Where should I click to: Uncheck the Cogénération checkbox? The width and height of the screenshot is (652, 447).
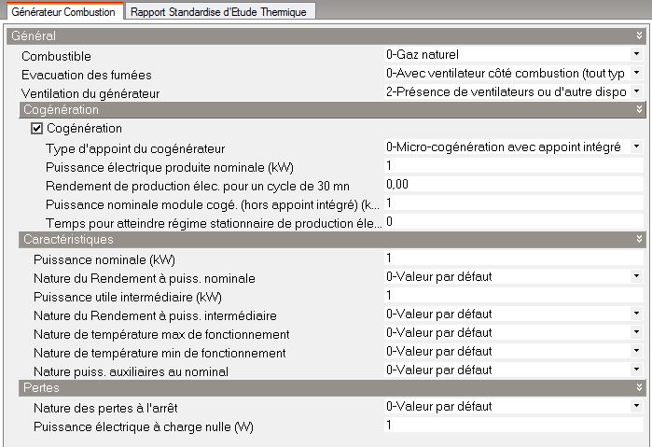click(x=38, y=129)
